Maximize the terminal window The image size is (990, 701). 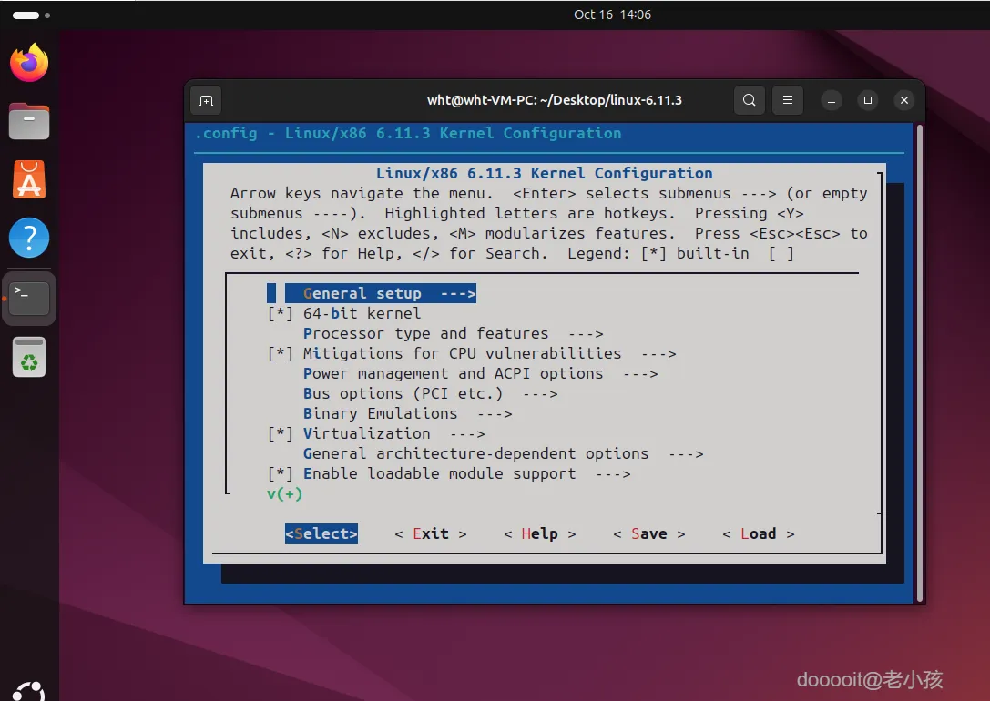(x=868, y=100)
